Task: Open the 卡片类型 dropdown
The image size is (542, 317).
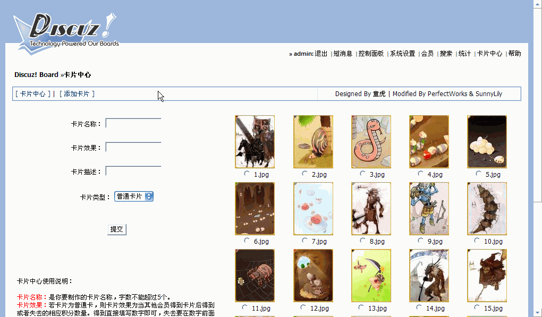Action: tap(134, 196)
